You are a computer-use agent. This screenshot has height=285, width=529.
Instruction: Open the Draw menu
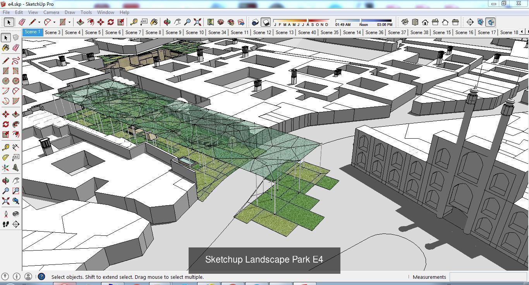point(70,12)
